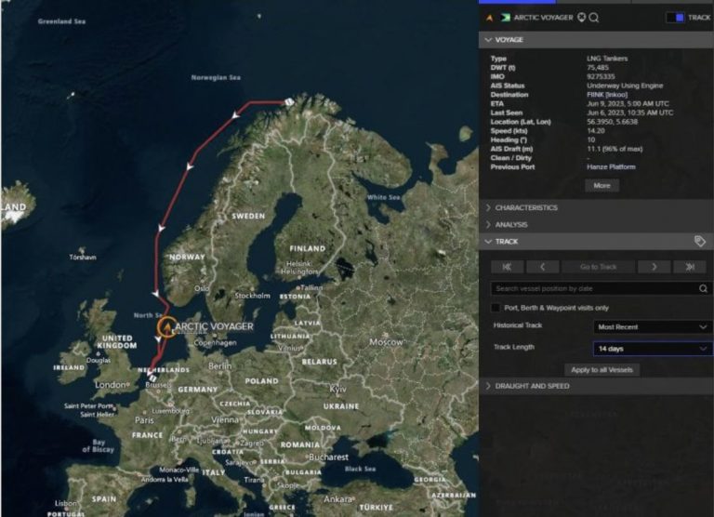Expand the CHARACTERISTICS section
This screenshot has width=714, height=517.
(596, 207)
